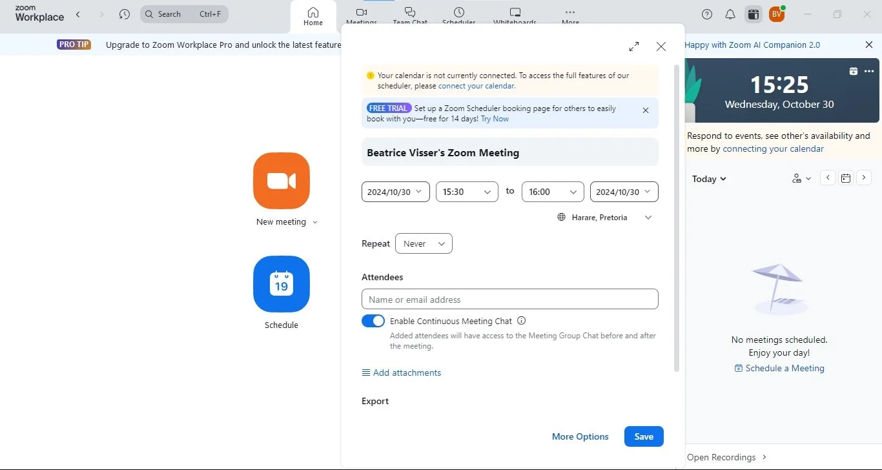Click the orange New meeting camera icon
This screenshot has height=470, width=882.
282,181
